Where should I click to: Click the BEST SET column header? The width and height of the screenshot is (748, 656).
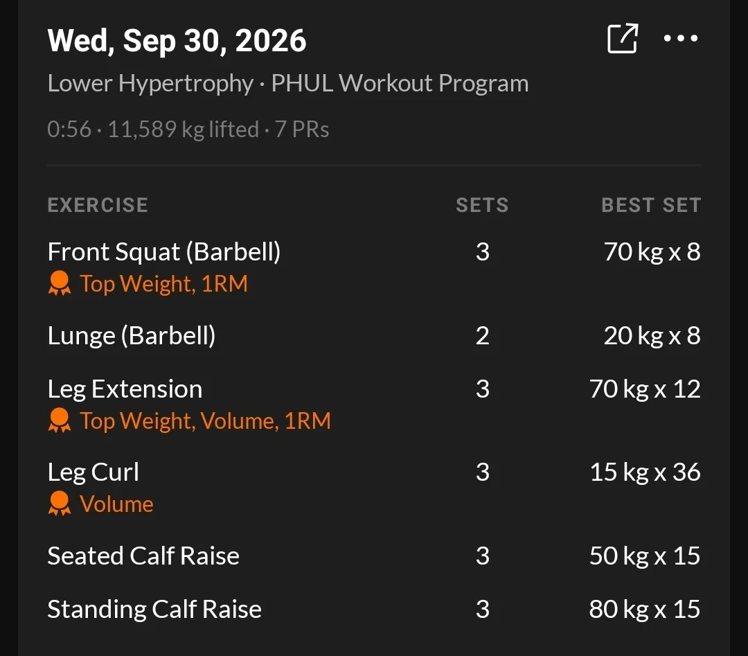(651, 205)
